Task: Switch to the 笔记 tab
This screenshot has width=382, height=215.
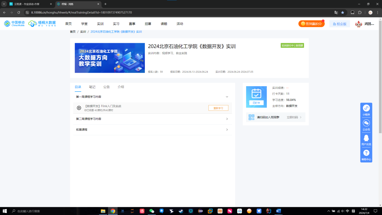Action: pos(92,87)
